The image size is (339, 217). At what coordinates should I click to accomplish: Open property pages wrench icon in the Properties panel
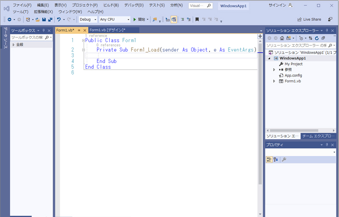point(284,160)
